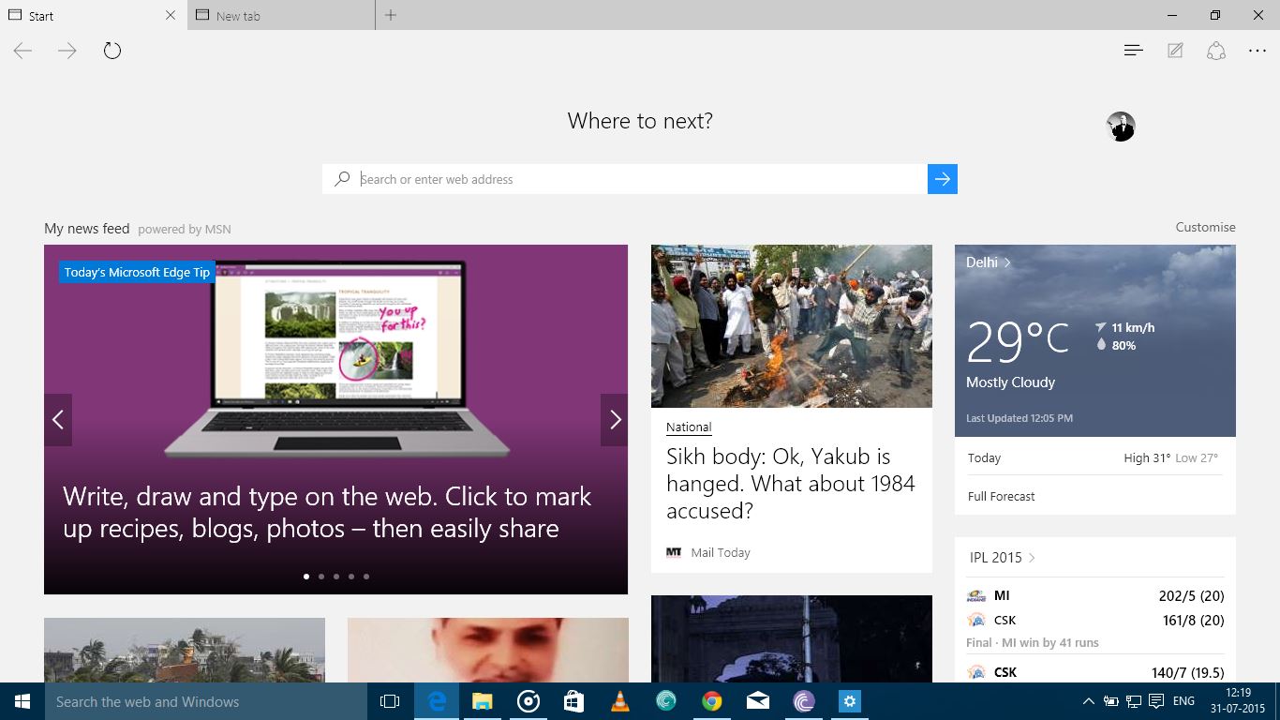The image size is (1280, 720).
Task: Share this page using the Share icon
Action: tap(1215, 50)
